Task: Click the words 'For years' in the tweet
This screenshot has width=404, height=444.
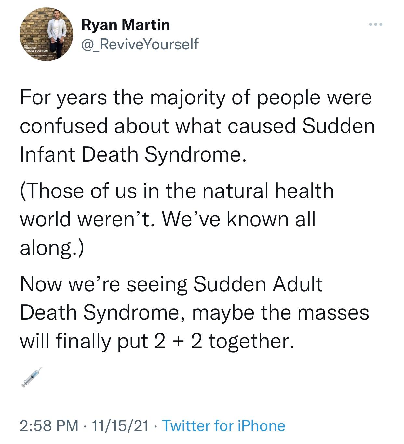Action: [63, 97]
